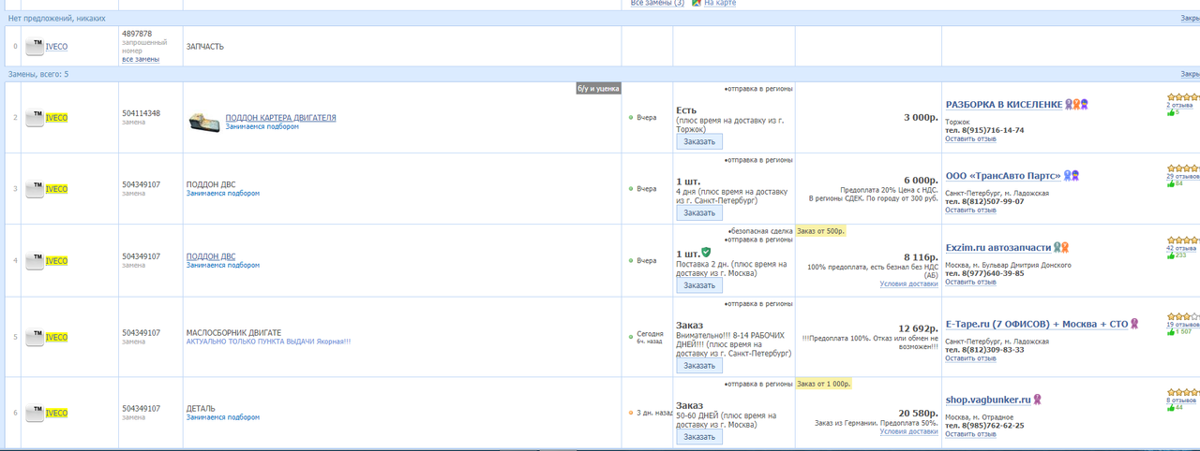This screenshot has height=451, width=1200.
Task: Click Заказать for the 6 000р. offer
Action: coord(699,213)
